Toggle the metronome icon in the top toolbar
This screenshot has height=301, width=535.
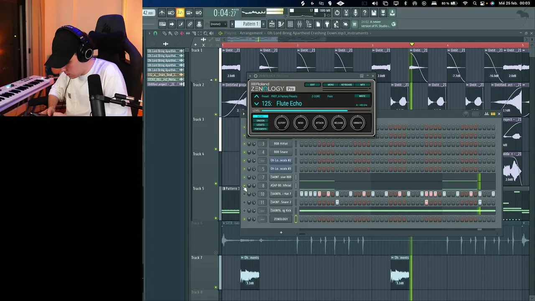tap(162, 13)
